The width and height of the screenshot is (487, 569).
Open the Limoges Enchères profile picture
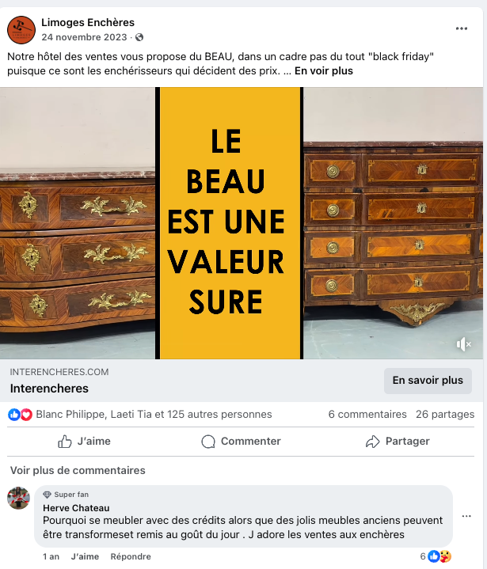pyautogui.click(x=21, y=30)
